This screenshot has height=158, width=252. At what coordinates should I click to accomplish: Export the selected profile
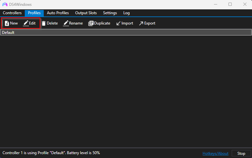[x=147, y=23]
